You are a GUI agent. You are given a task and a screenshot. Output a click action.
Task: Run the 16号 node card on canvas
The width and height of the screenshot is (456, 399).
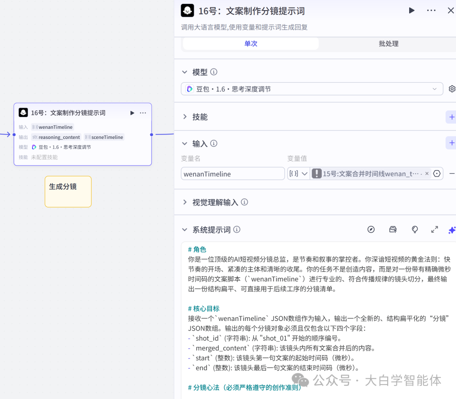tap(132, 113)
